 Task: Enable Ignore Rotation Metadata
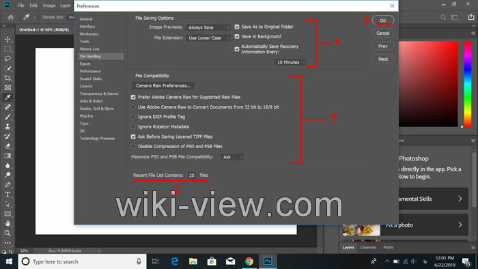133,127
